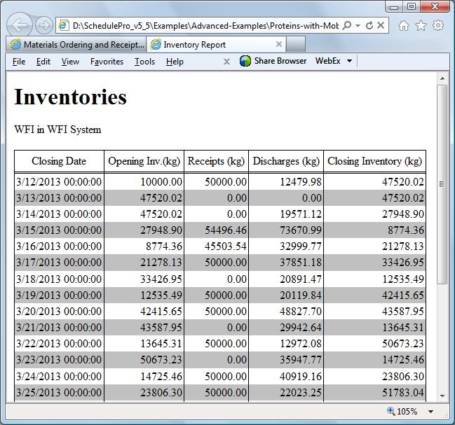Click the Home icon
Viewport: 455px width, 425px height.
[404, 26]
